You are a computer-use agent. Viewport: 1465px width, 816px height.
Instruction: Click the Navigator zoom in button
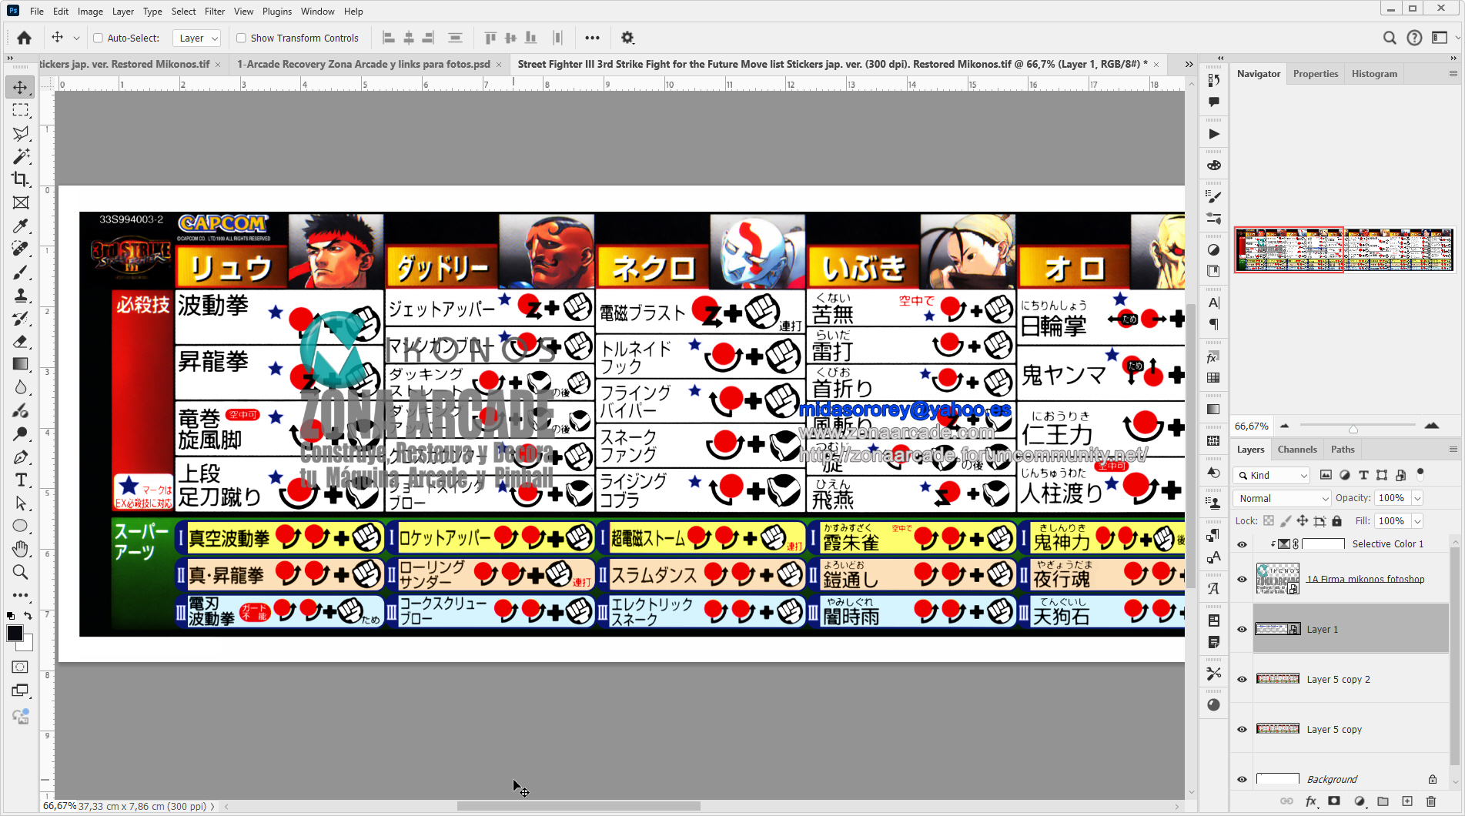click(x=1432, y=426)
